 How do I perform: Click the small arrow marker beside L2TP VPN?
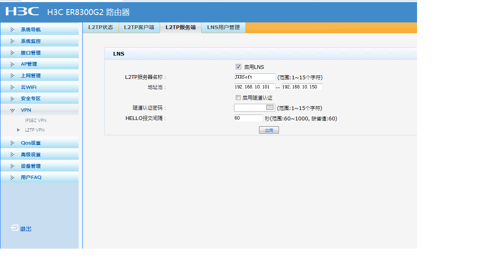(x=18, y=130)
